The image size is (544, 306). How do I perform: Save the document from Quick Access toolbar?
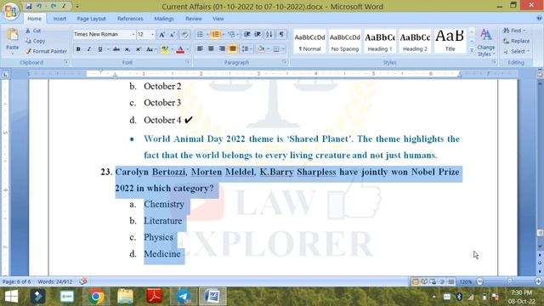[29, 6]
